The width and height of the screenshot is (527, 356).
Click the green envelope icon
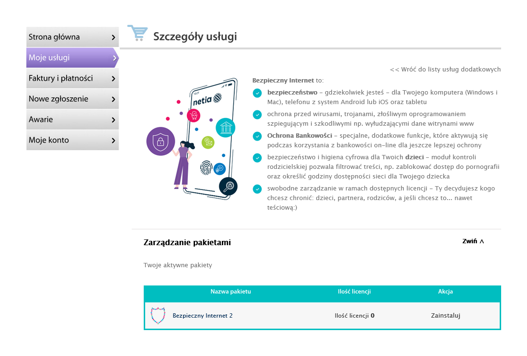click(208, 142)
